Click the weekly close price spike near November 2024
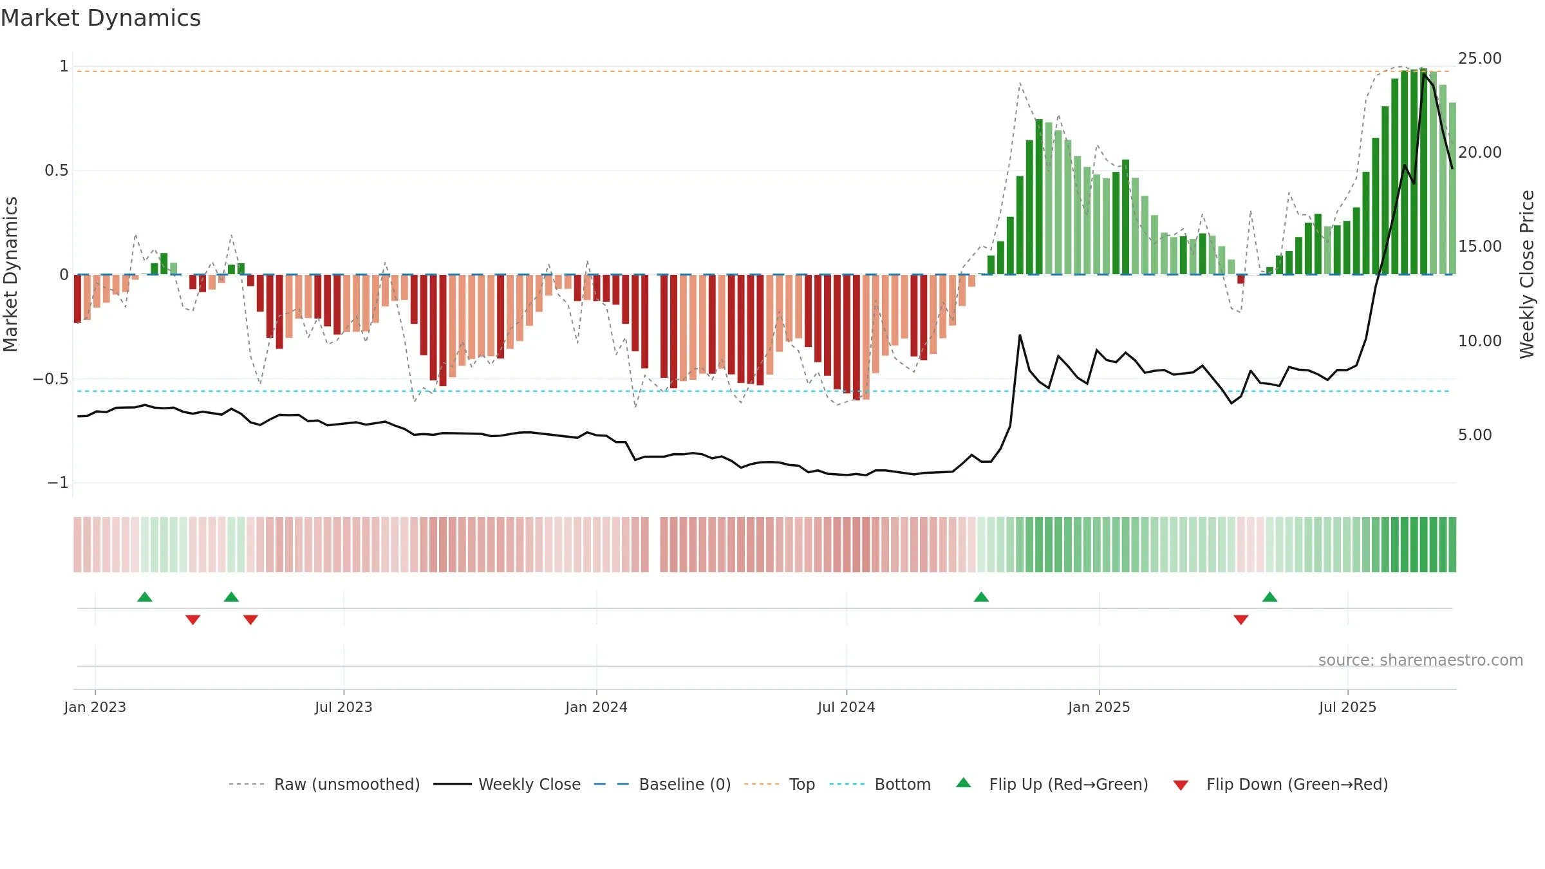Screen dimensions: 1545x869 (x=1020, y=335)
